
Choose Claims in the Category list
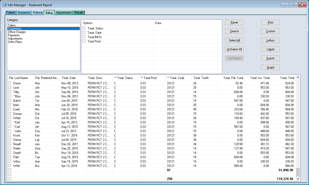point(12,25)
